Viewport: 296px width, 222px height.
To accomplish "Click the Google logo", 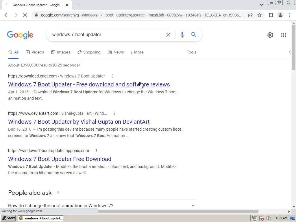I will pyautogui.click(x=20, y=35).
